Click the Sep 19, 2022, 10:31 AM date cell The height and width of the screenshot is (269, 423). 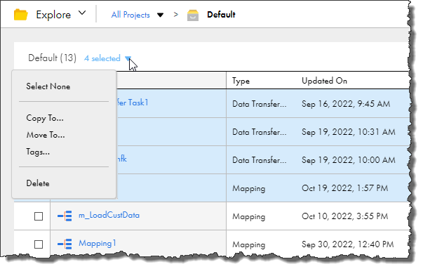(349, 132)
